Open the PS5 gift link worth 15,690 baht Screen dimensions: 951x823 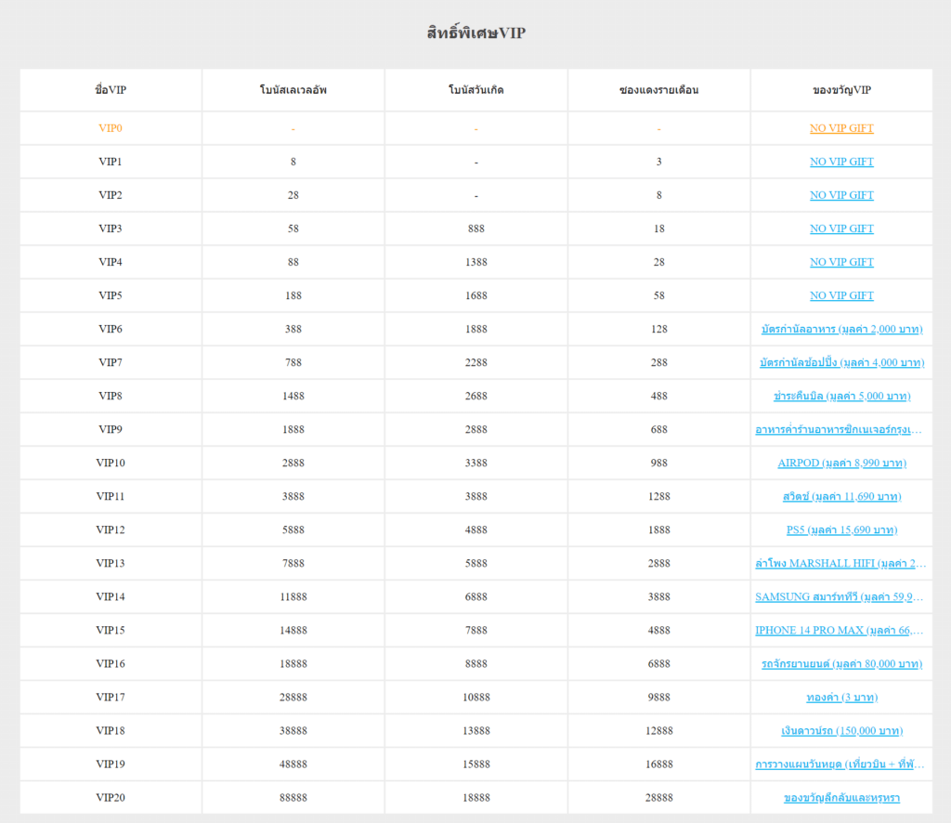[841, 529]
